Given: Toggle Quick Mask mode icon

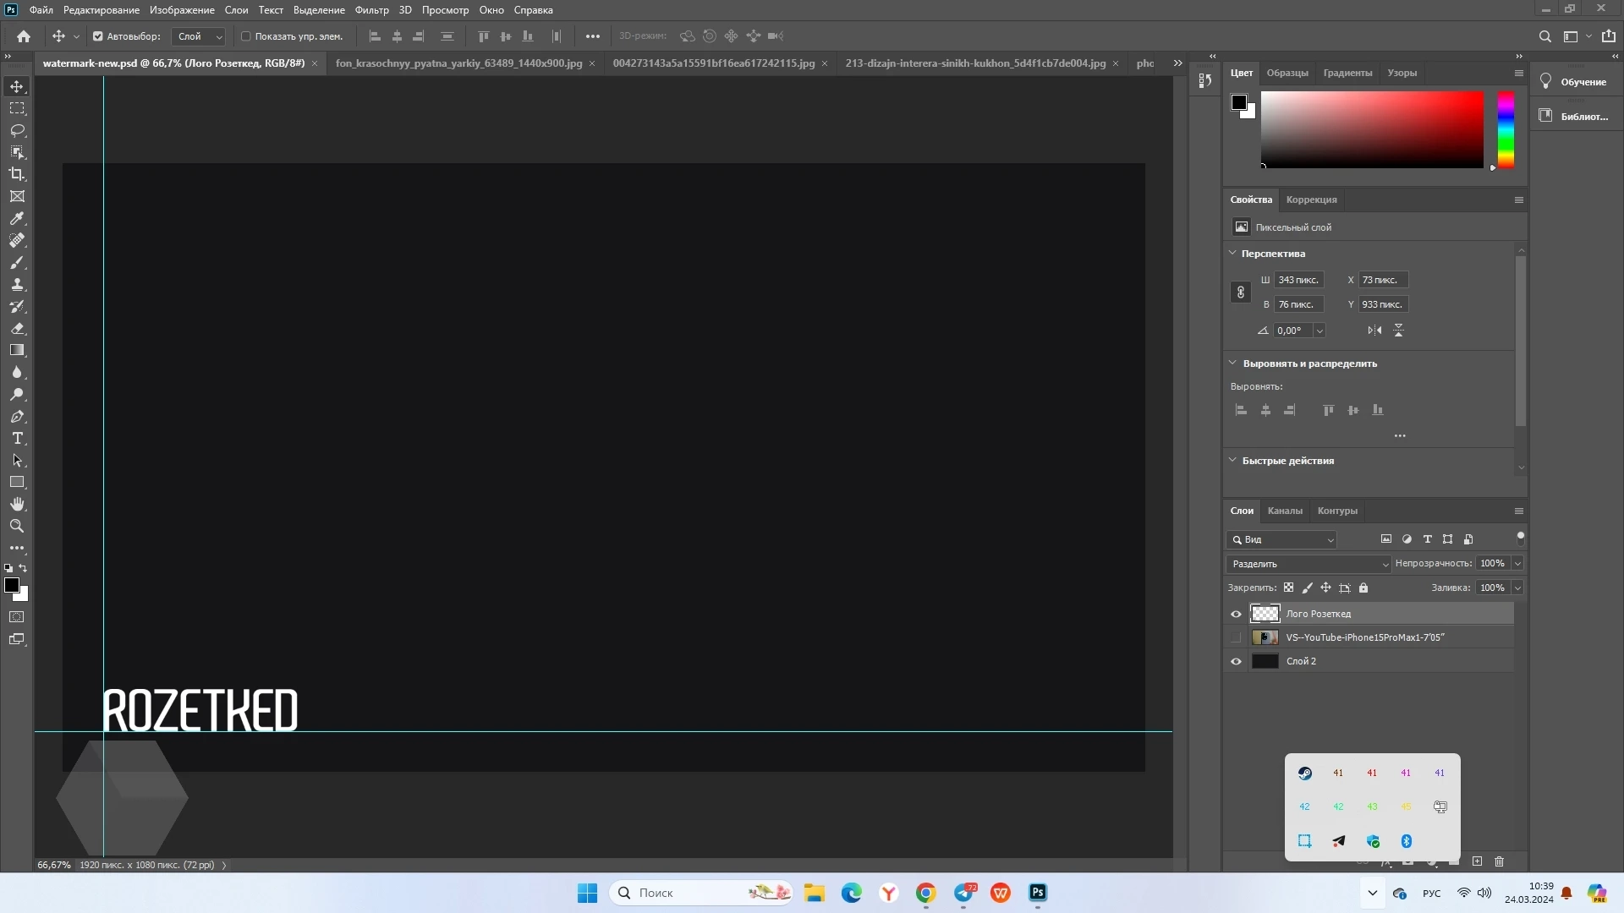Looking at the screenshot, I should [x=17, y=617].
